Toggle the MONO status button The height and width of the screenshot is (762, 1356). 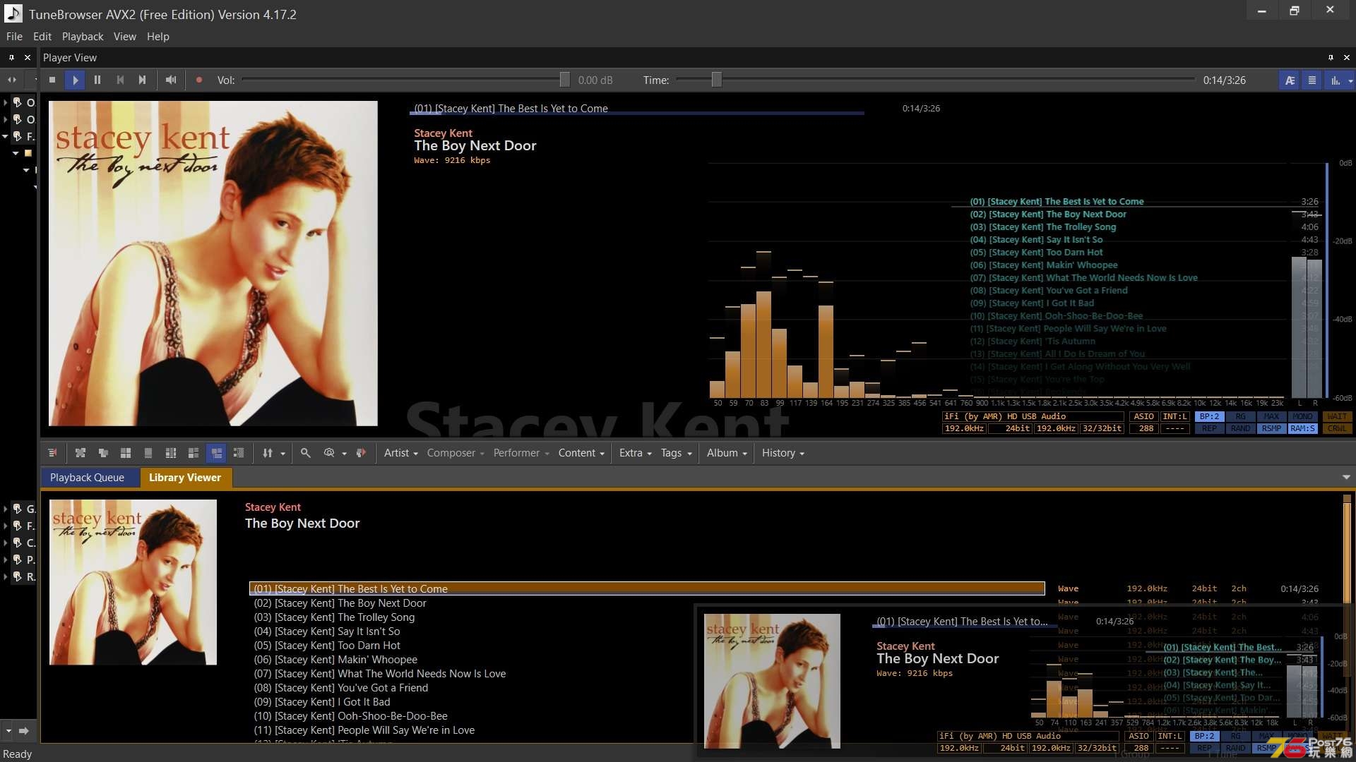point(1302,417)
